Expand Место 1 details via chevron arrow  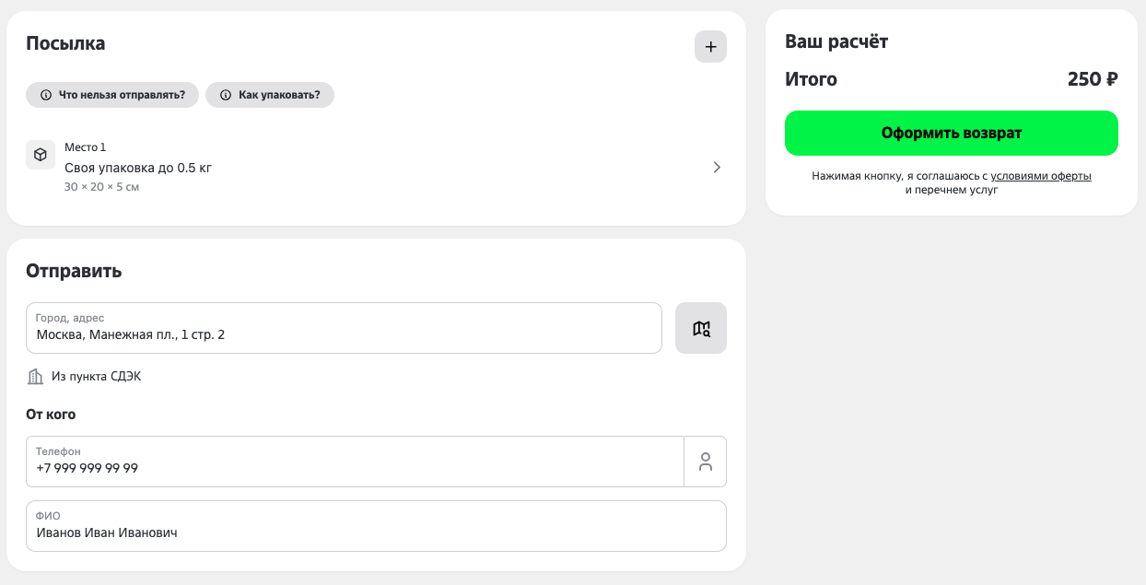(717, 167)
